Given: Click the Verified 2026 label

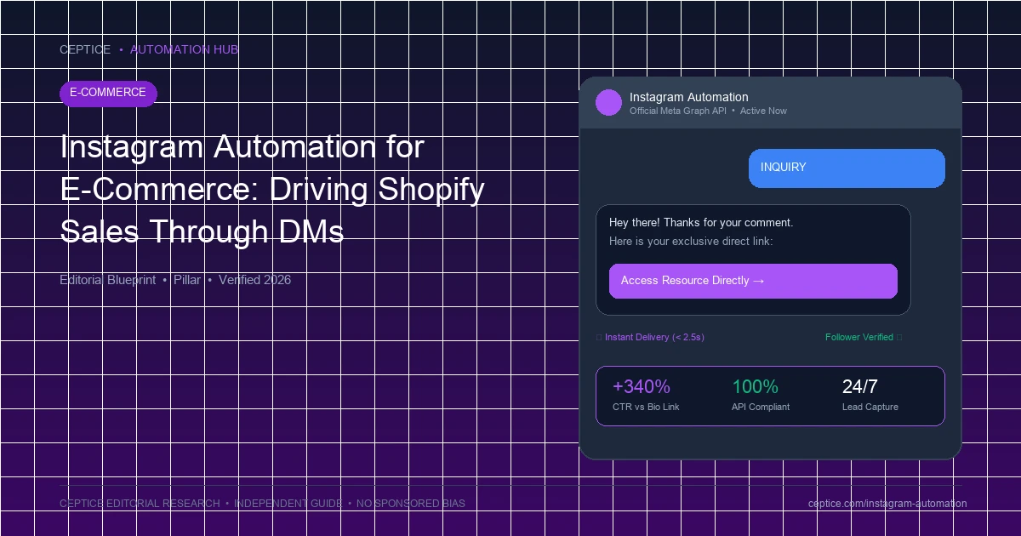Looking at the screenshot, I should pos(254,280).
